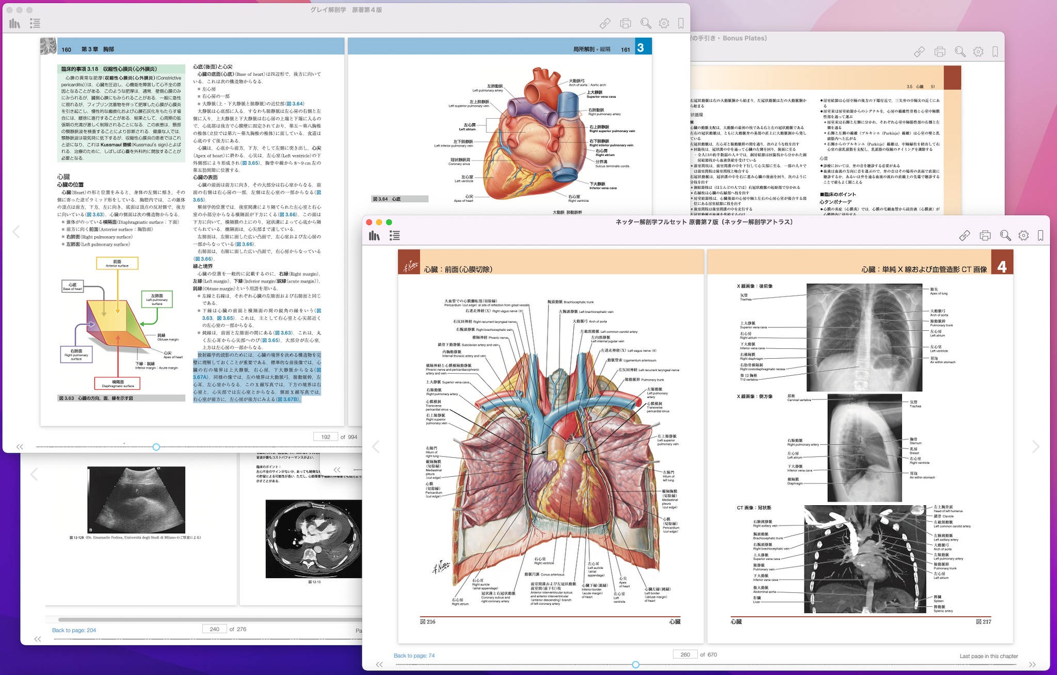The height and width of the screenshot is (675, 1057).
Task: Print from the Gray's Anatomy window
Action: (626, 23)
